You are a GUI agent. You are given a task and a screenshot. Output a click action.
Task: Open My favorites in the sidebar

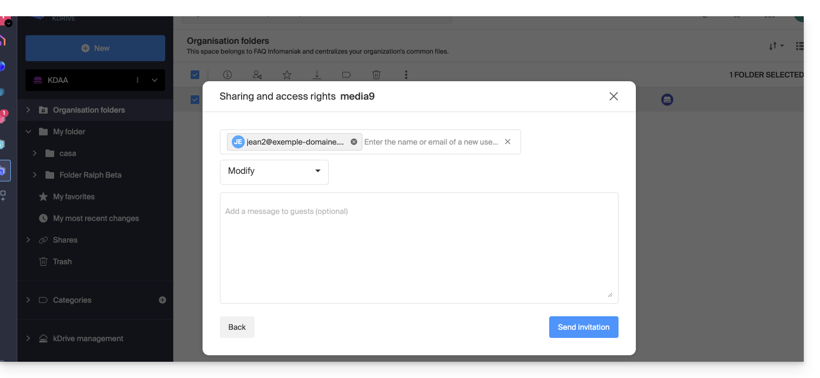pos(74,197)
